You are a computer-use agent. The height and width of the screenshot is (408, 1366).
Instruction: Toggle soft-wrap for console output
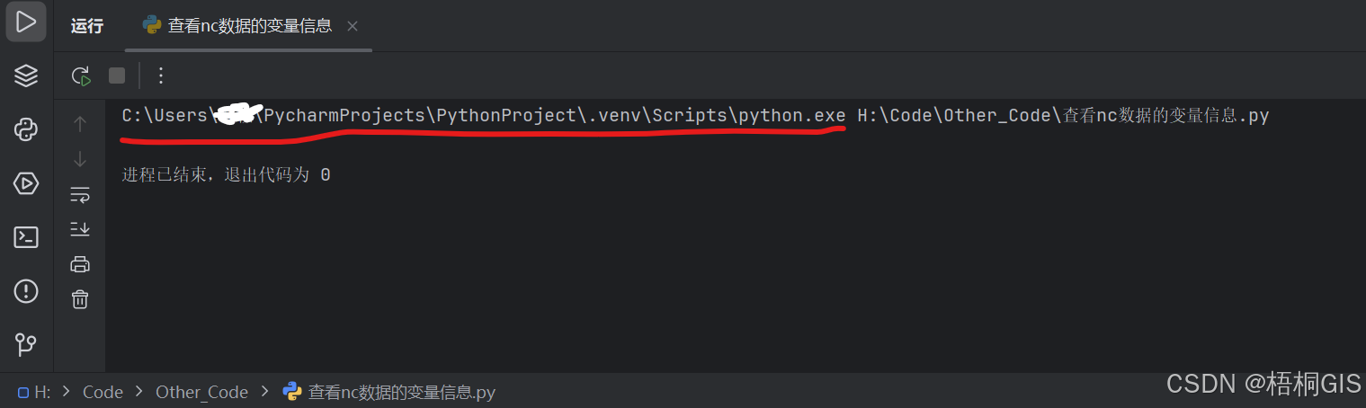coord(80,194)
